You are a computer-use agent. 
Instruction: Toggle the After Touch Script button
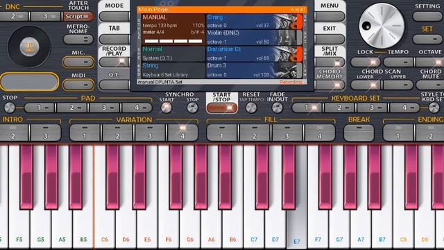[78, 17]
